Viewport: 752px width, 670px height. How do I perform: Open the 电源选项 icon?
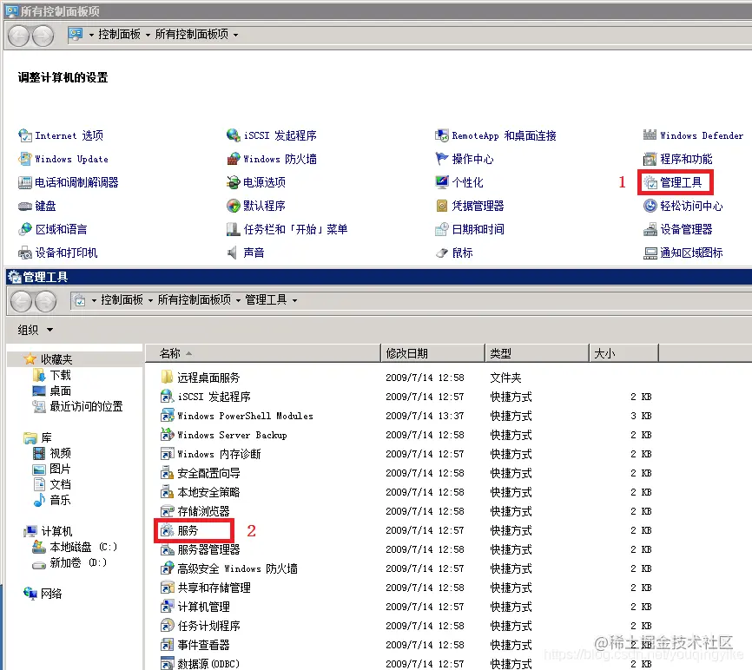[x=233, y=182]
